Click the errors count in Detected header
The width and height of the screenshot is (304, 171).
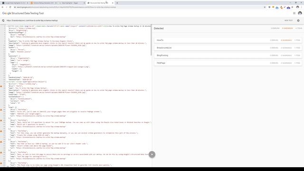click(275, 28)
